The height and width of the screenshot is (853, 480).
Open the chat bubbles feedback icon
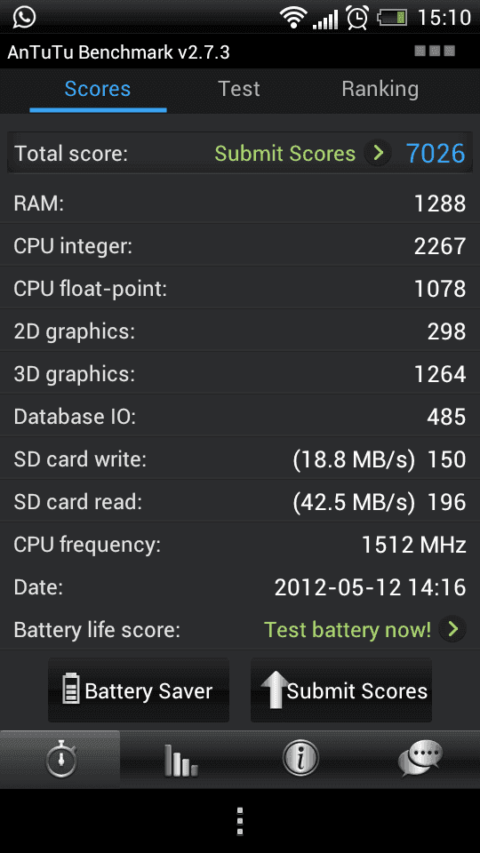[420, 758]
